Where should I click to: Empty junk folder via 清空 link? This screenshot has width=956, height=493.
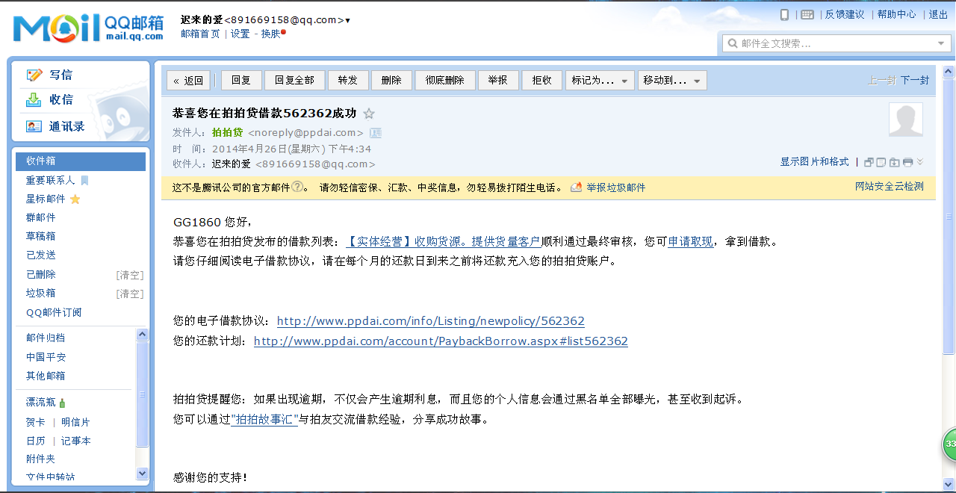(130, 294)
